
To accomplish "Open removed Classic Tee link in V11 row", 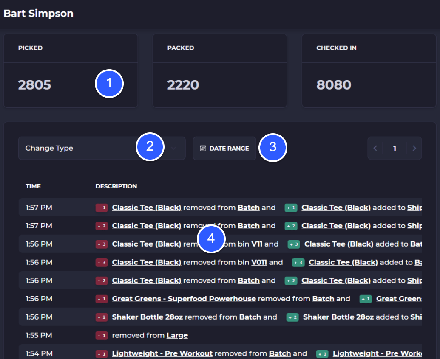I will coord(147,244).
